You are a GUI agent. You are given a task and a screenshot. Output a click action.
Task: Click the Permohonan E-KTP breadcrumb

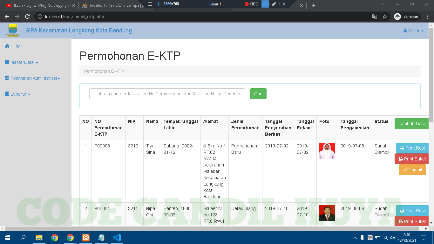tap(104, 71)
